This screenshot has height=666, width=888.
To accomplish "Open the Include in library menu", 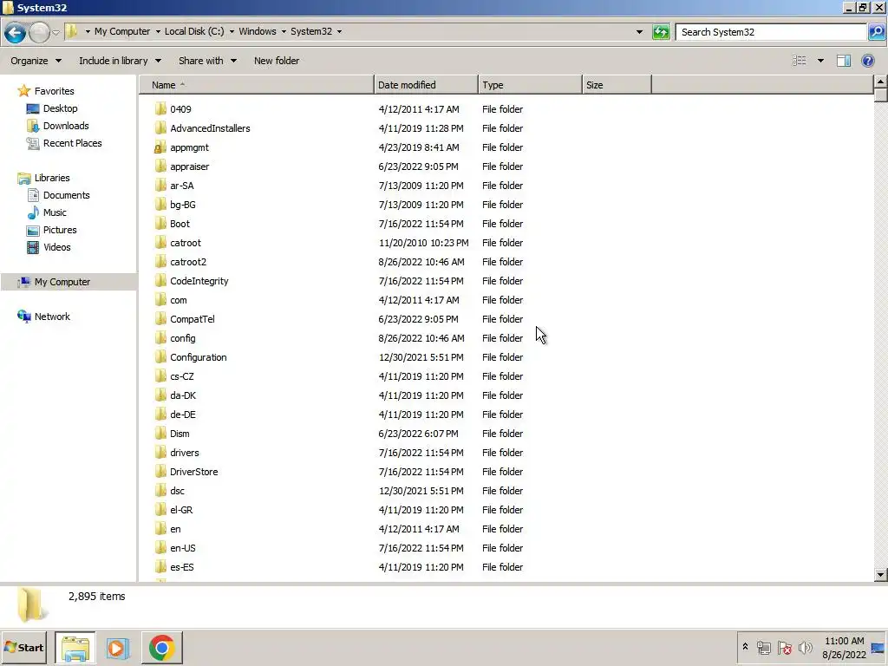I will tap(120, 61).
